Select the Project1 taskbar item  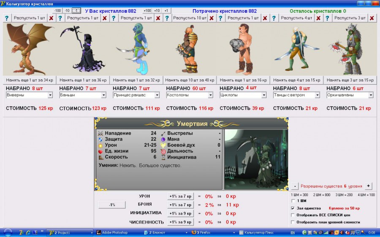pos(70,233)
